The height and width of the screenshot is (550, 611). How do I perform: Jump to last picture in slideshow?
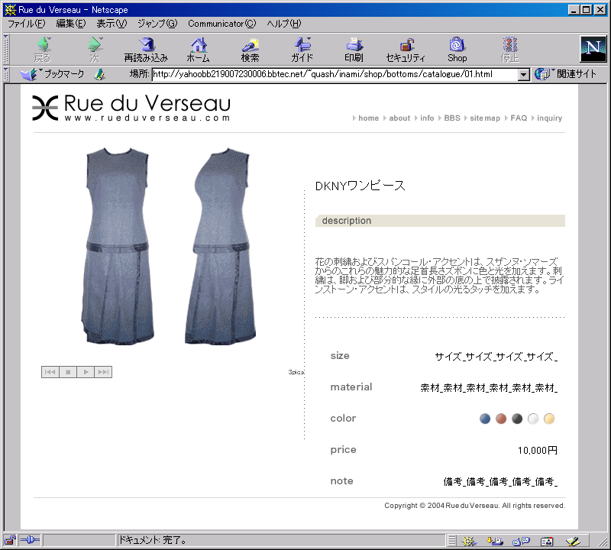click(x=103, y=372)
